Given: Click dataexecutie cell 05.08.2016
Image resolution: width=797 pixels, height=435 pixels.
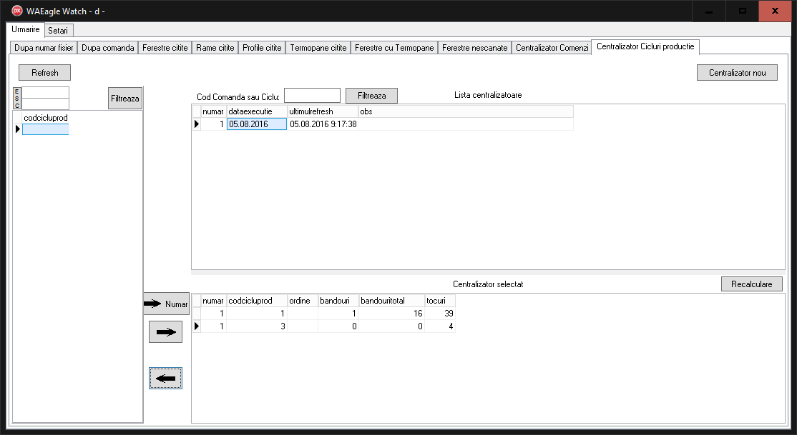Looking at the screenshot, I should coord(257,124).
